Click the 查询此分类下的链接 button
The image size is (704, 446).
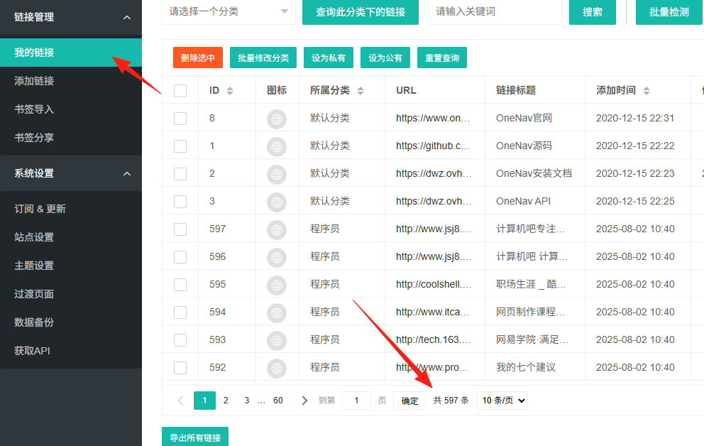(361, 12)
